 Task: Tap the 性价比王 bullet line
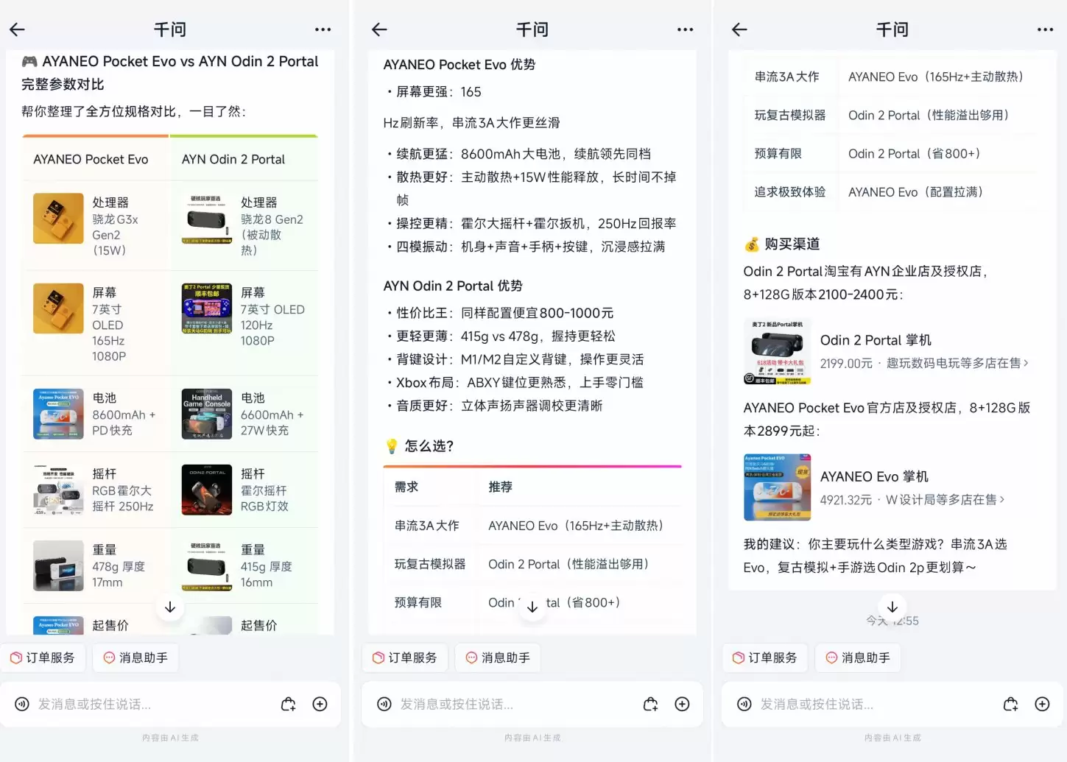(501, 314)
